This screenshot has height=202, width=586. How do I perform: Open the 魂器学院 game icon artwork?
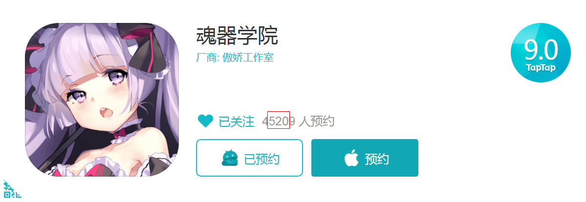102,100
